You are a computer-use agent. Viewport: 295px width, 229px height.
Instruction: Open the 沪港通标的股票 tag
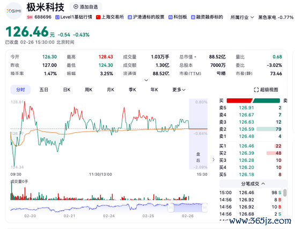pyautogui.click(x=146, y=17)
